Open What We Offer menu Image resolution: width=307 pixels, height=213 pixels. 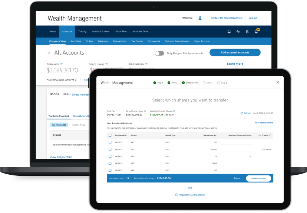pyautogui.click(x=141, y=31)
